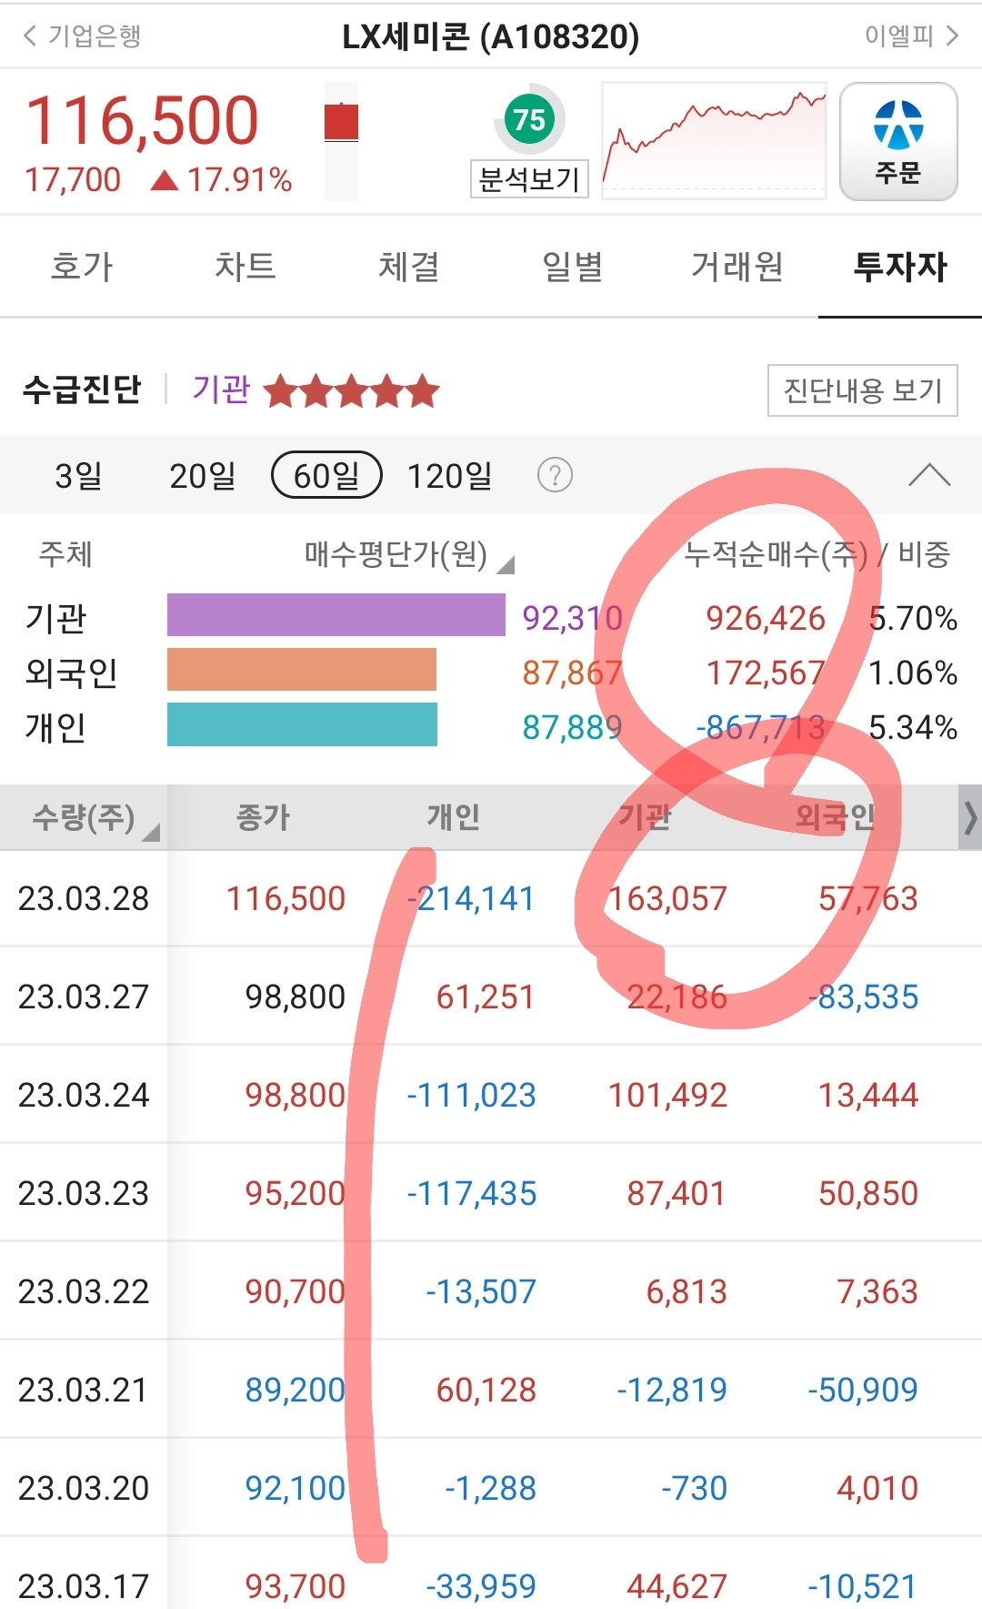Tap the purple 기관 average price bar
Viewport: 982px width, 1609px height.
(x=336, y=614)
